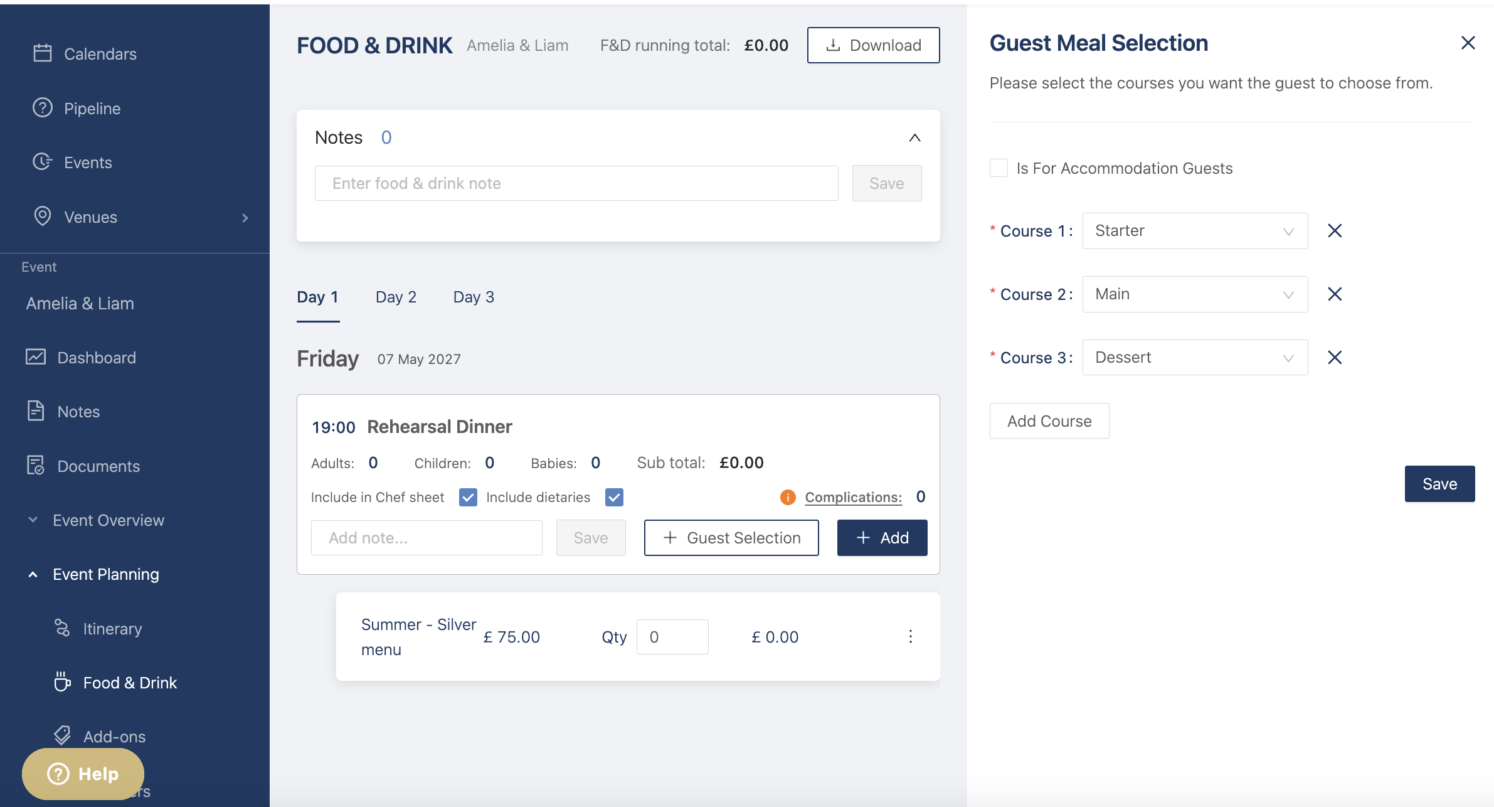
Task: Click the Enter food & drink note field
Action: pos(576,183)
